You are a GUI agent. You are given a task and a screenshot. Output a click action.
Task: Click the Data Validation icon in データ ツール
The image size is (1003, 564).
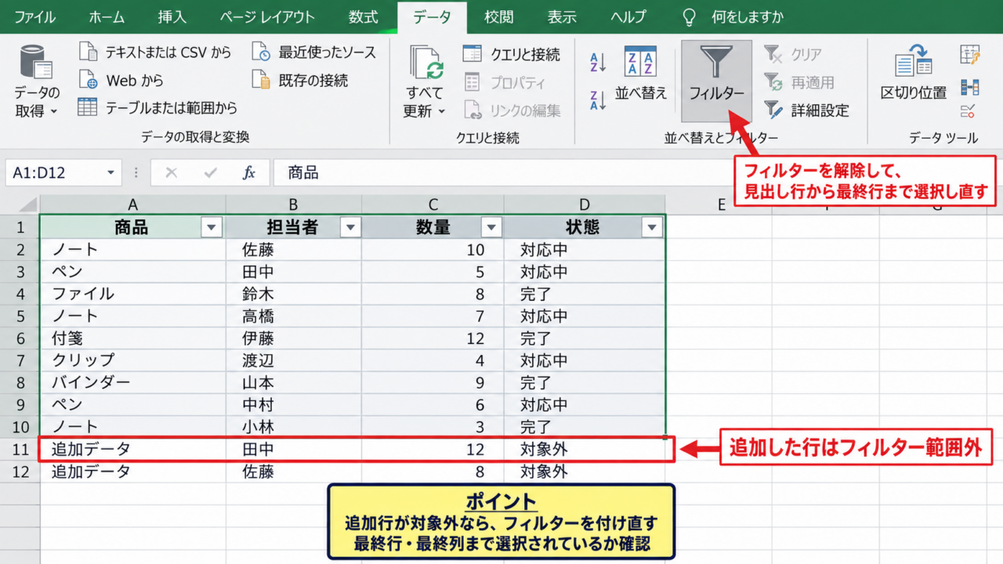970,110
